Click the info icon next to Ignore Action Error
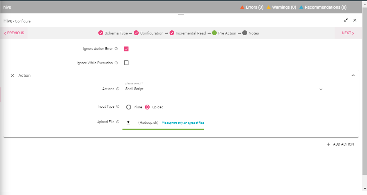 pos(116,49)
